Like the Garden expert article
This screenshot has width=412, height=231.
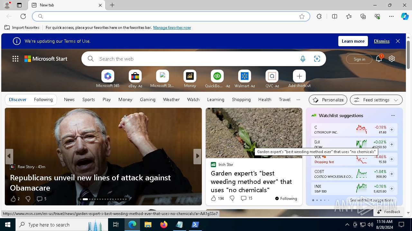coord(213,198)
